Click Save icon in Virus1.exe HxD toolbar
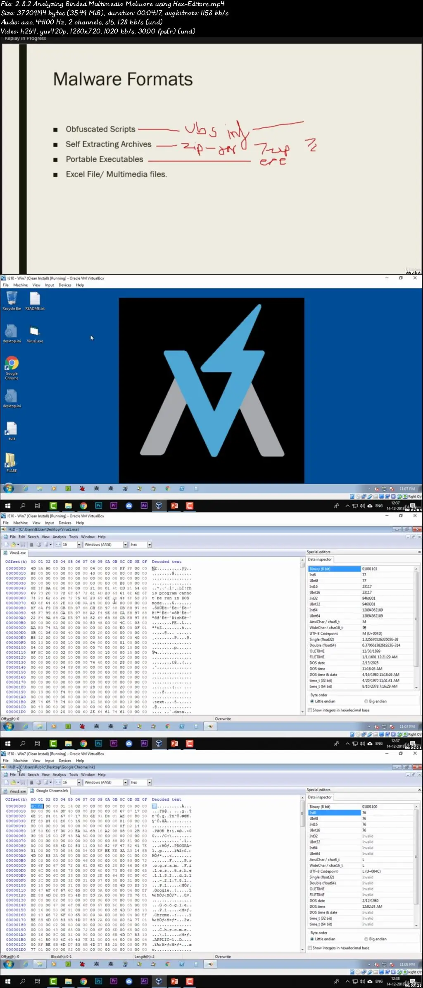The width and height of the screenshot is (423, 988). click(x=23, y=545)
